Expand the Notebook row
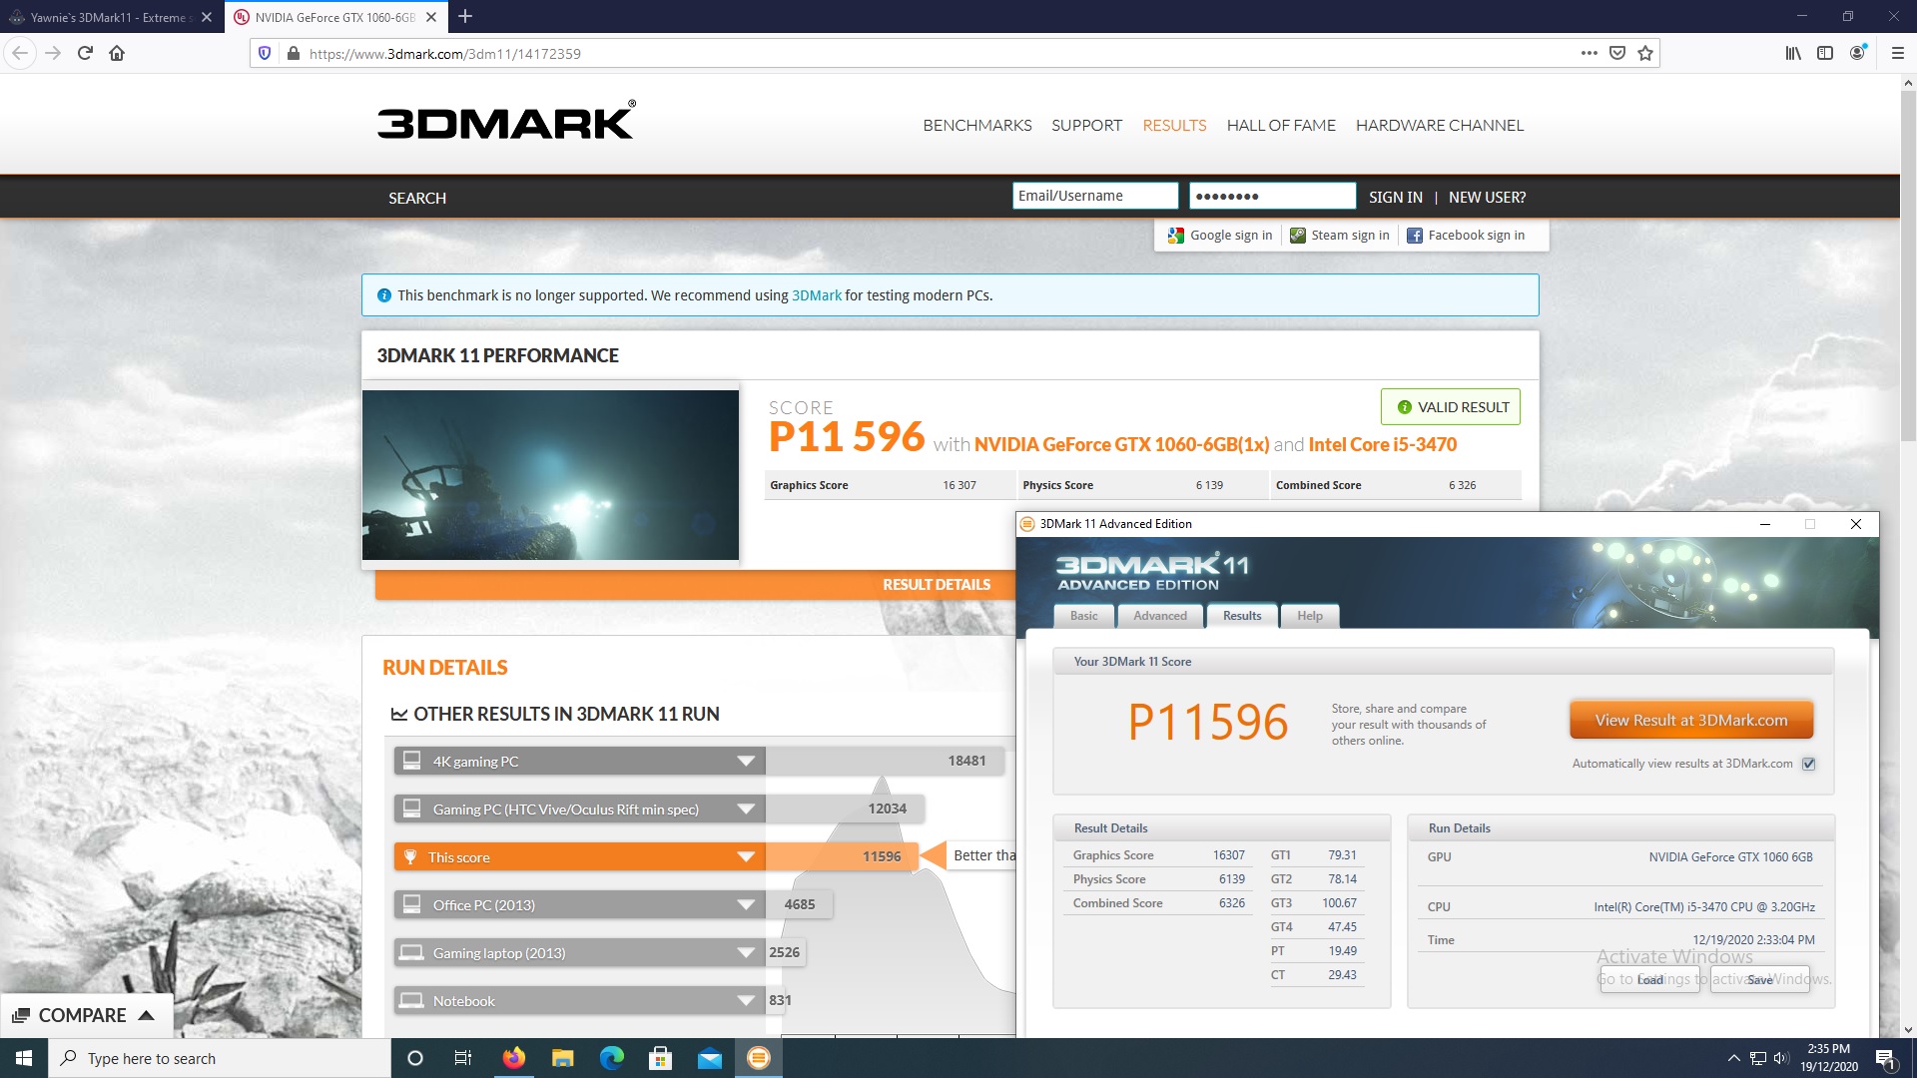This screenshot has width=1917, height=1078. [x=579, y=1000]
